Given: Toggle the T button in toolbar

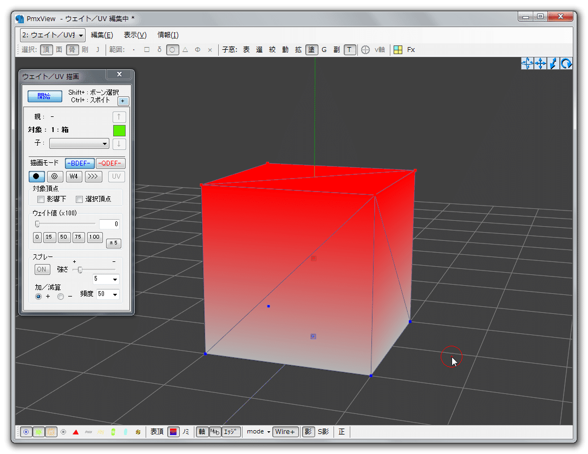Looking at the screenshot, I should tap(350, 49).
